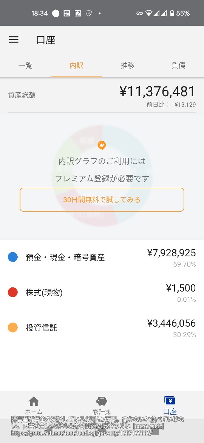Select the 内訳 tab
Screen dimensions: 204x443
pos(76,66)
